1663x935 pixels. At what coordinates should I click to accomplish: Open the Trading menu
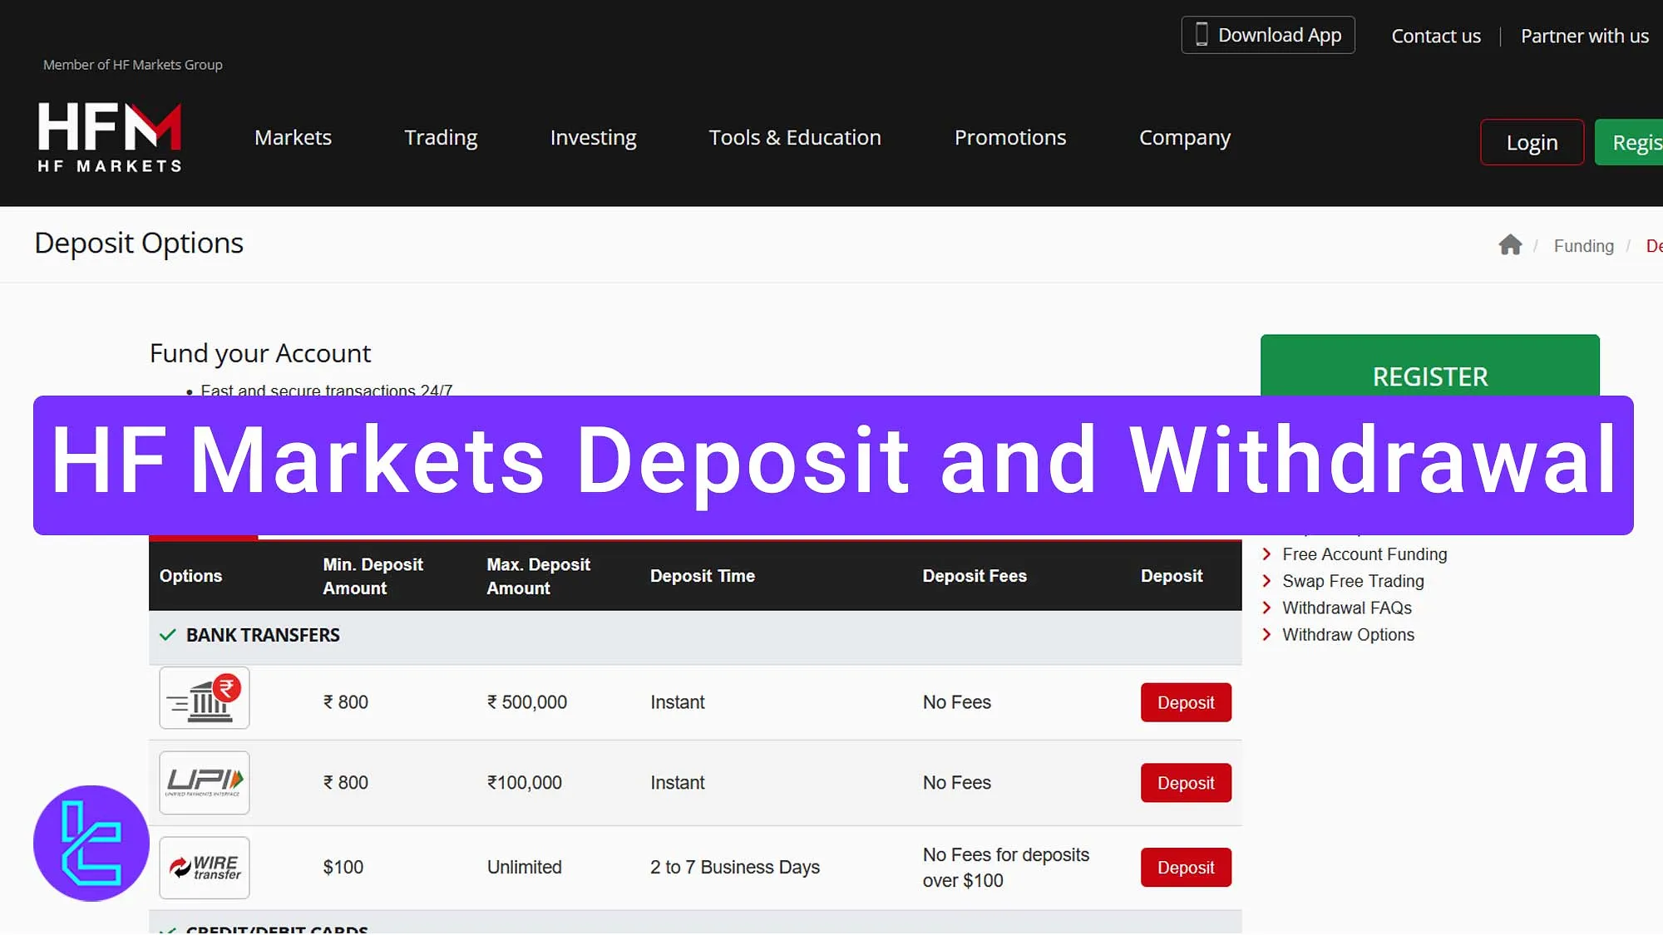(x=441, y=137)
